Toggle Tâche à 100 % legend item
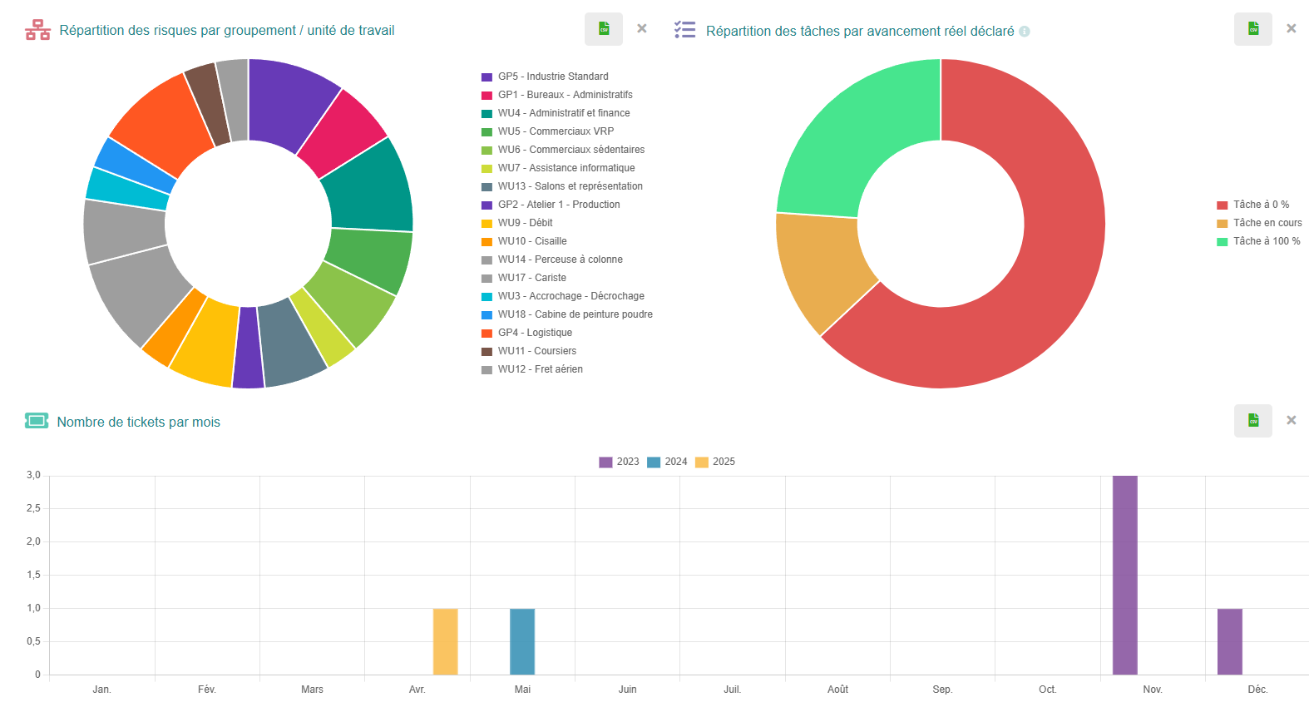Image resolution: width=1309 pixels, height=707 pixels. tap(1258, 241)
